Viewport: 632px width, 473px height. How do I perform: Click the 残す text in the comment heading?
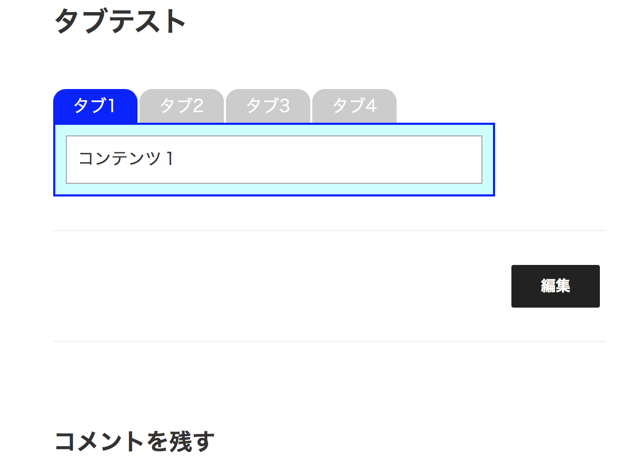191,441
